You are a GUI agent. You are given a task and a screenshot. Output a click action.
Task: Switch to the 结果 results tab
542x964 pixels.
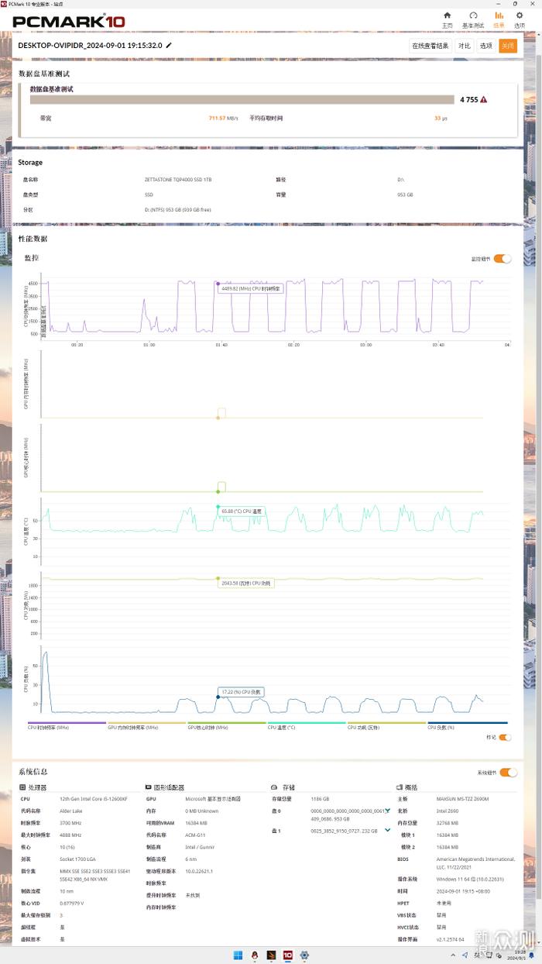pos(499,19)
